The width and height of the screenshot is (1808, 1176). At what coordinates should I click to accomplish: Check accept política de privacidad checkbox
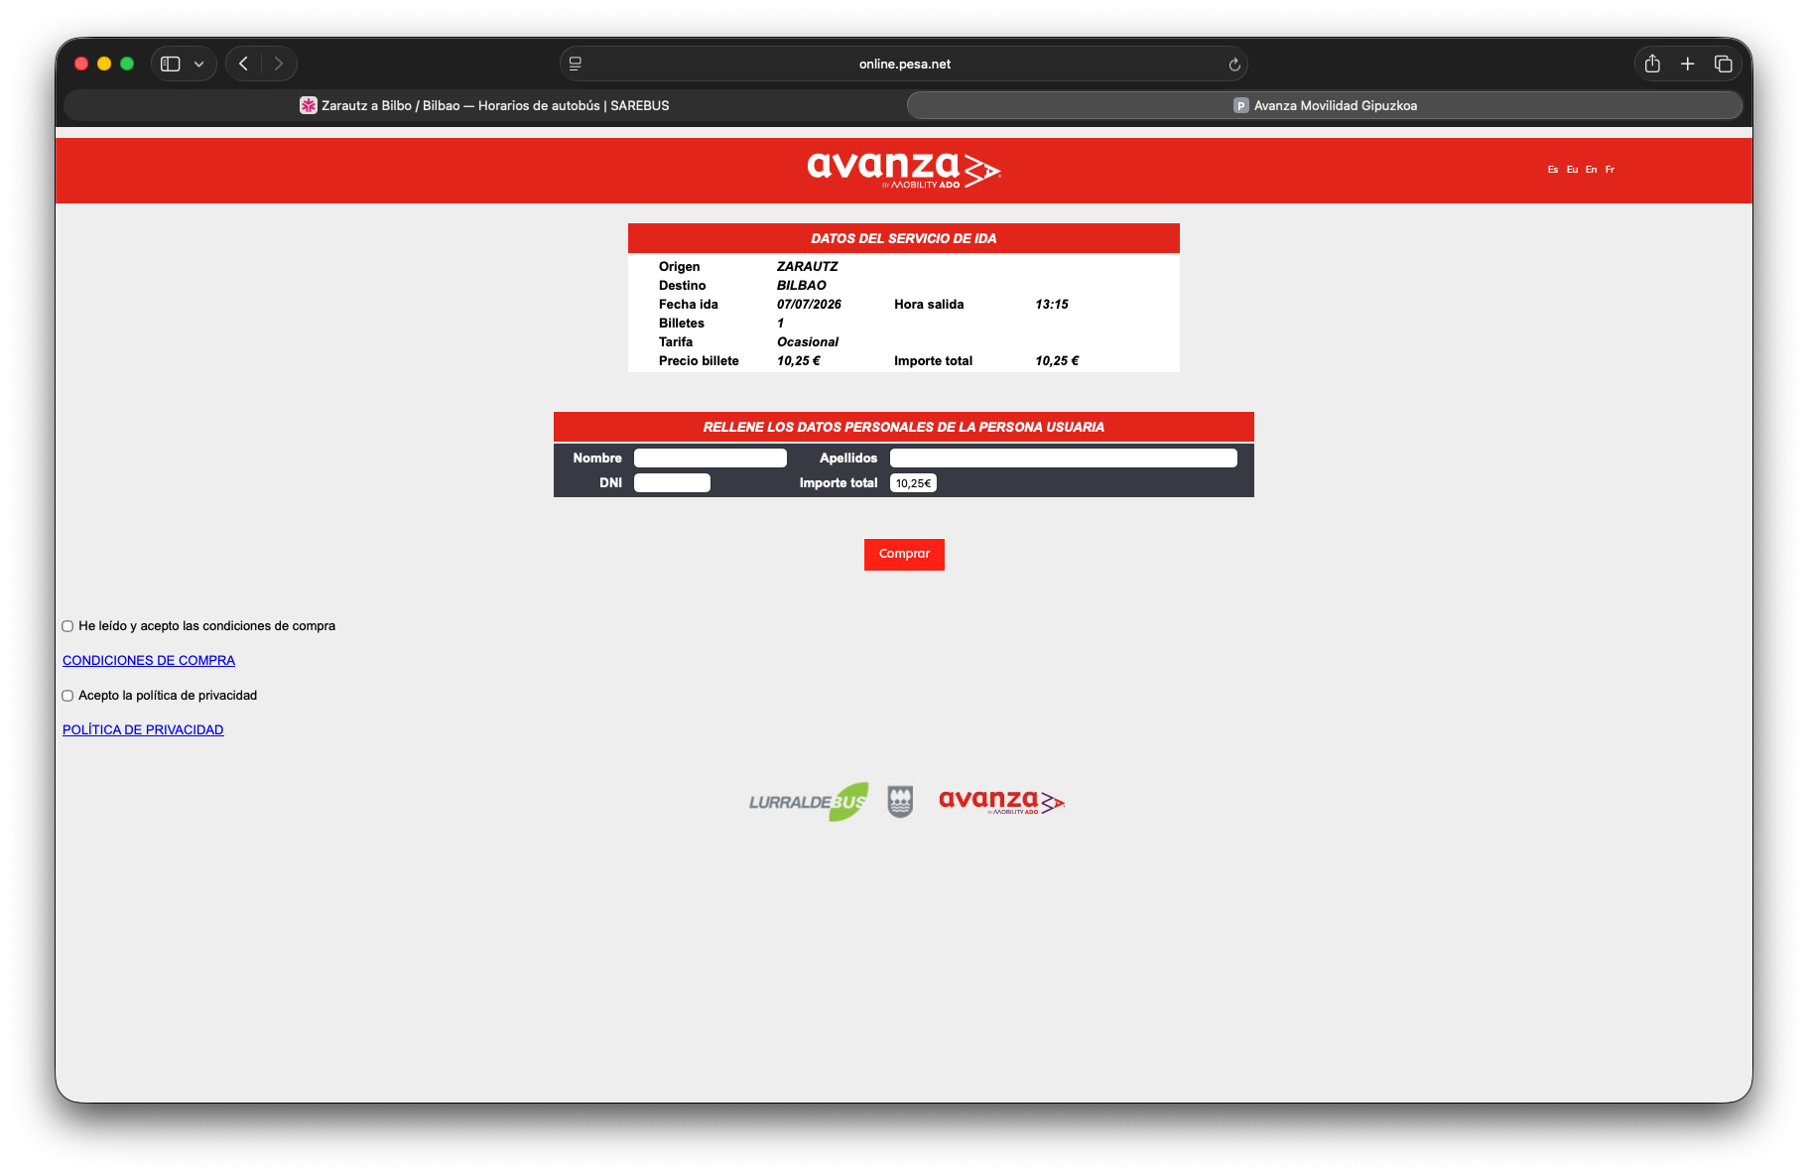pyautogui.click(x=67, y=696)
